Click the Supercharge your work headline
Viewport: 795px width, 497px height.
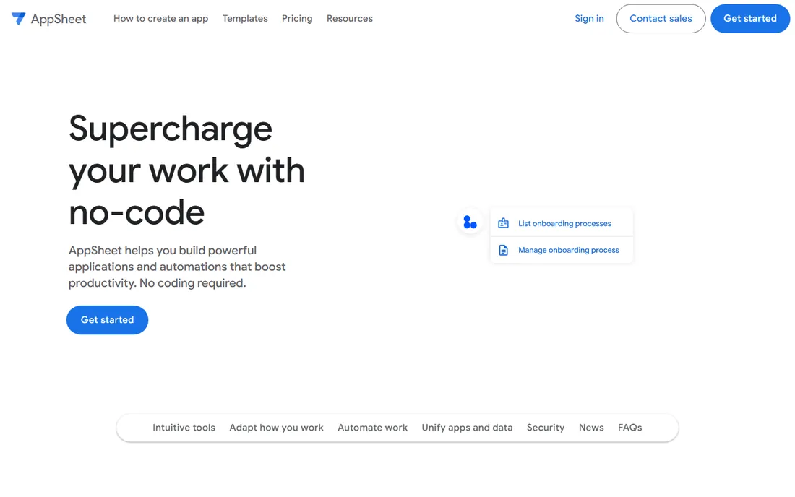186,170
